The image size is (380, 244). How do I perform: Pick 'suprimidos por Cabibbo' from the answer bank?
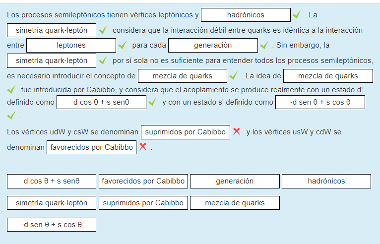[143, 203]
